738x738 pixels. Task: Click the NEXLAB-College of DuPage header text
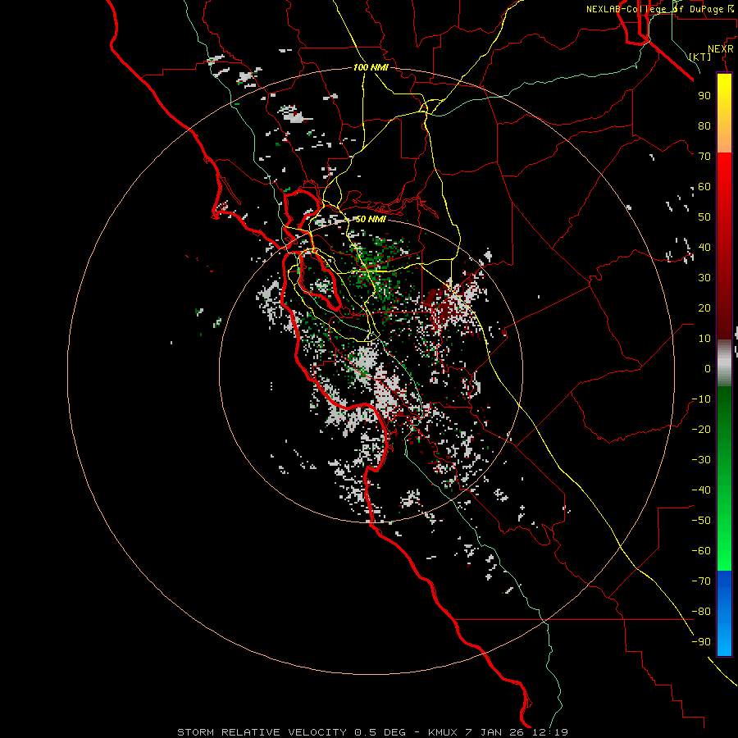pyautogui.click(x=660, y=9)
